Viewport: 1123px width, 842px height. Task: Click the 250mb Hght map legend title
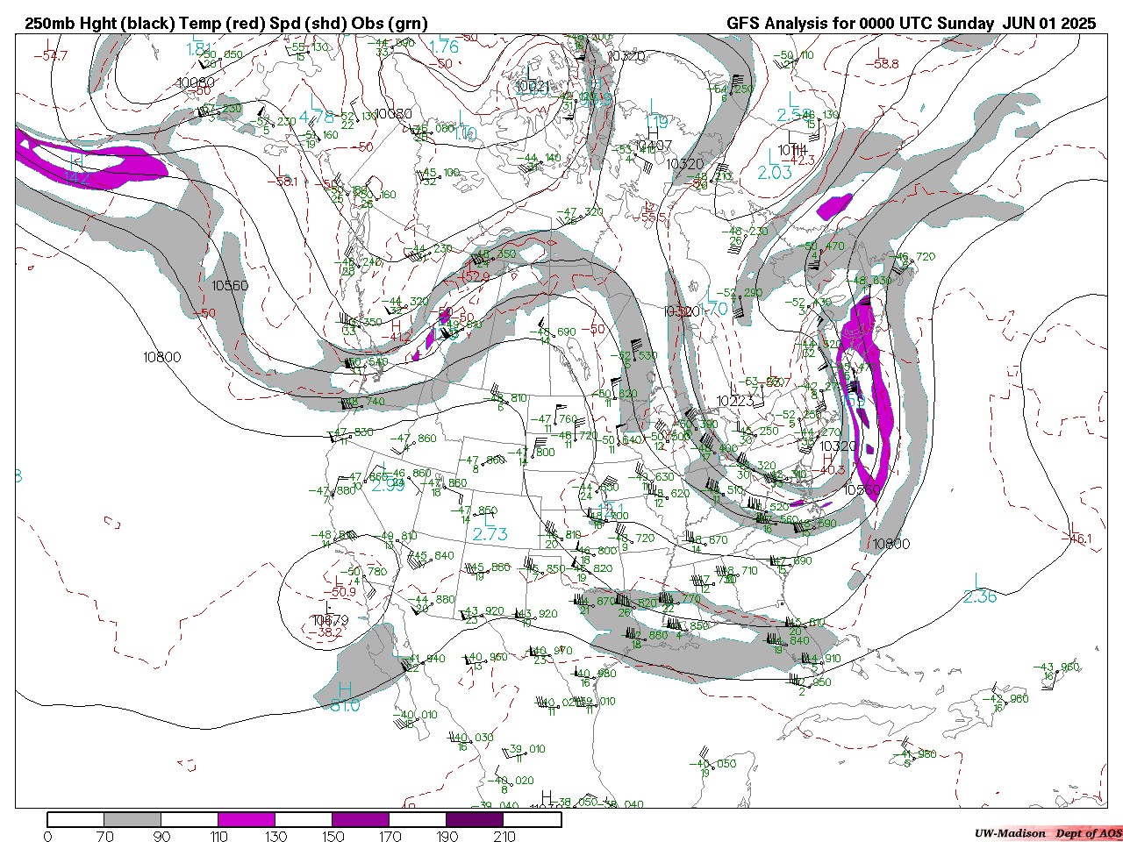tap(226, 24)
